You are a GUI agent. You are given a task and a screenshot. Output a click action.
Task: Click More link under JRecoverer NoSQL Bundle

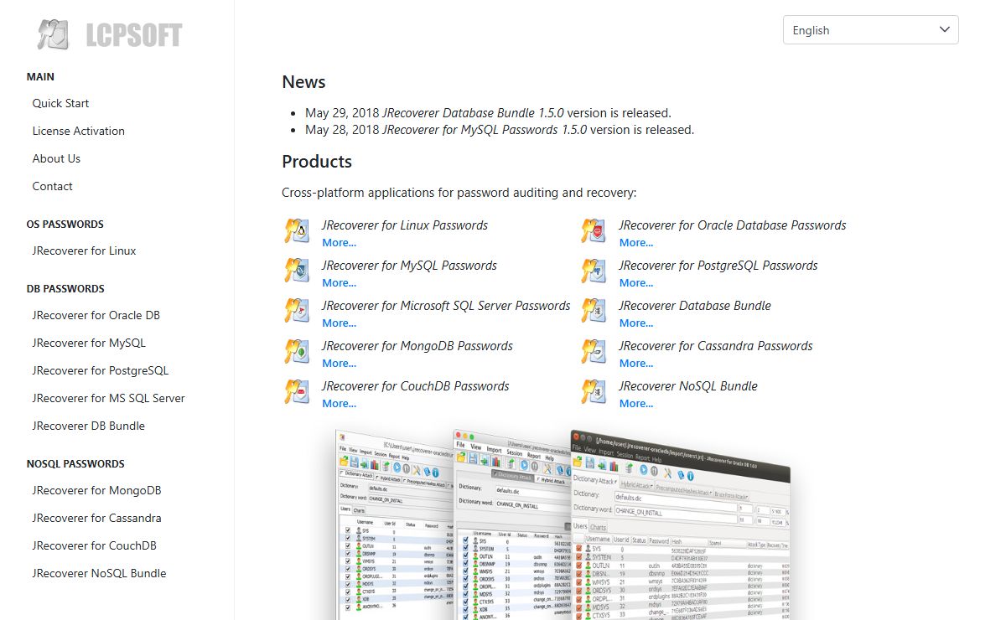coord(636,404)
